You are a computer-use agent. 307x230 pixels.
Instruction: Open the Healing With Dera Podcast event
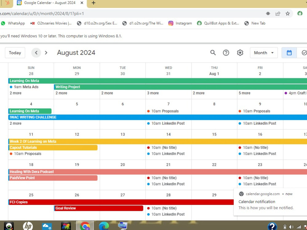click(157, 172)
